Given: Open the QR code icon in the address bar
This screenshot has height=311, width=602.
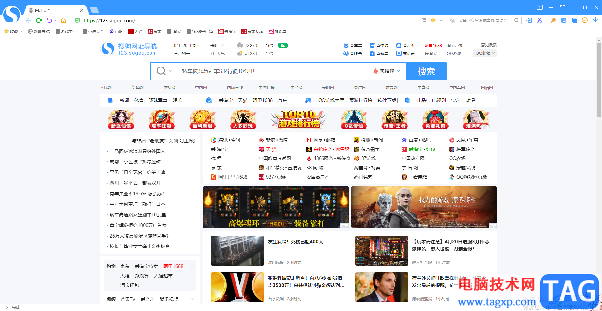Looking at the screenshot, I should click(x=424, y=21).
